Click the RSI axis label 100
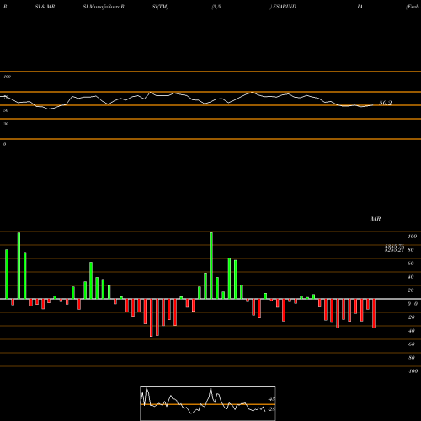 click(8, 77)
